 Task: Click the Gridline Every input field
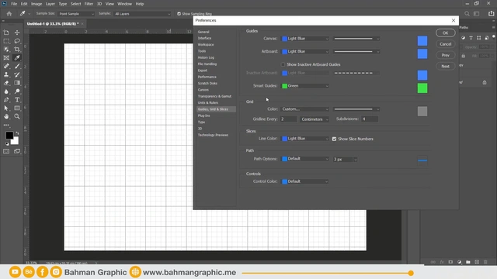click(288, 119)
